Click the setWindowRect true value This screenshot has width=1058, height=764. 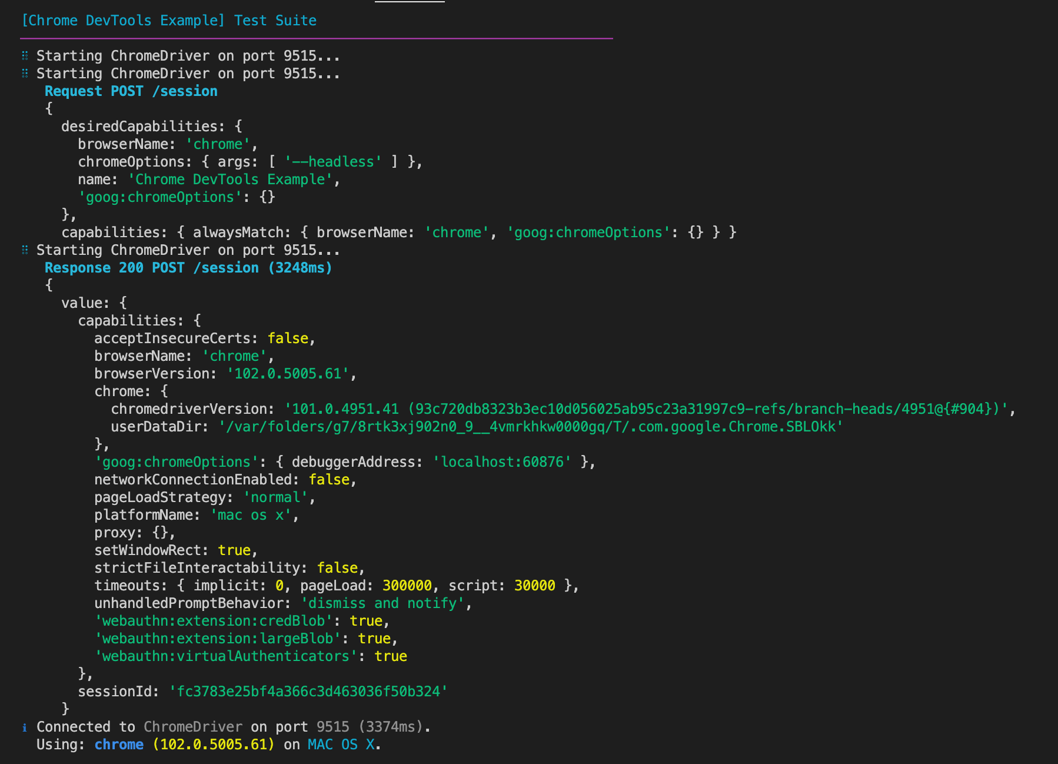tap(234, 550)
